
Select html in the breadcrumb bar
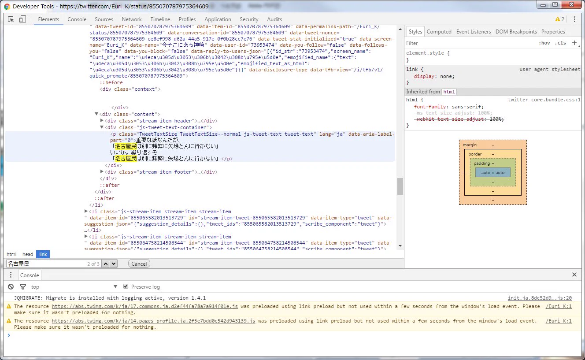(11, 254)
